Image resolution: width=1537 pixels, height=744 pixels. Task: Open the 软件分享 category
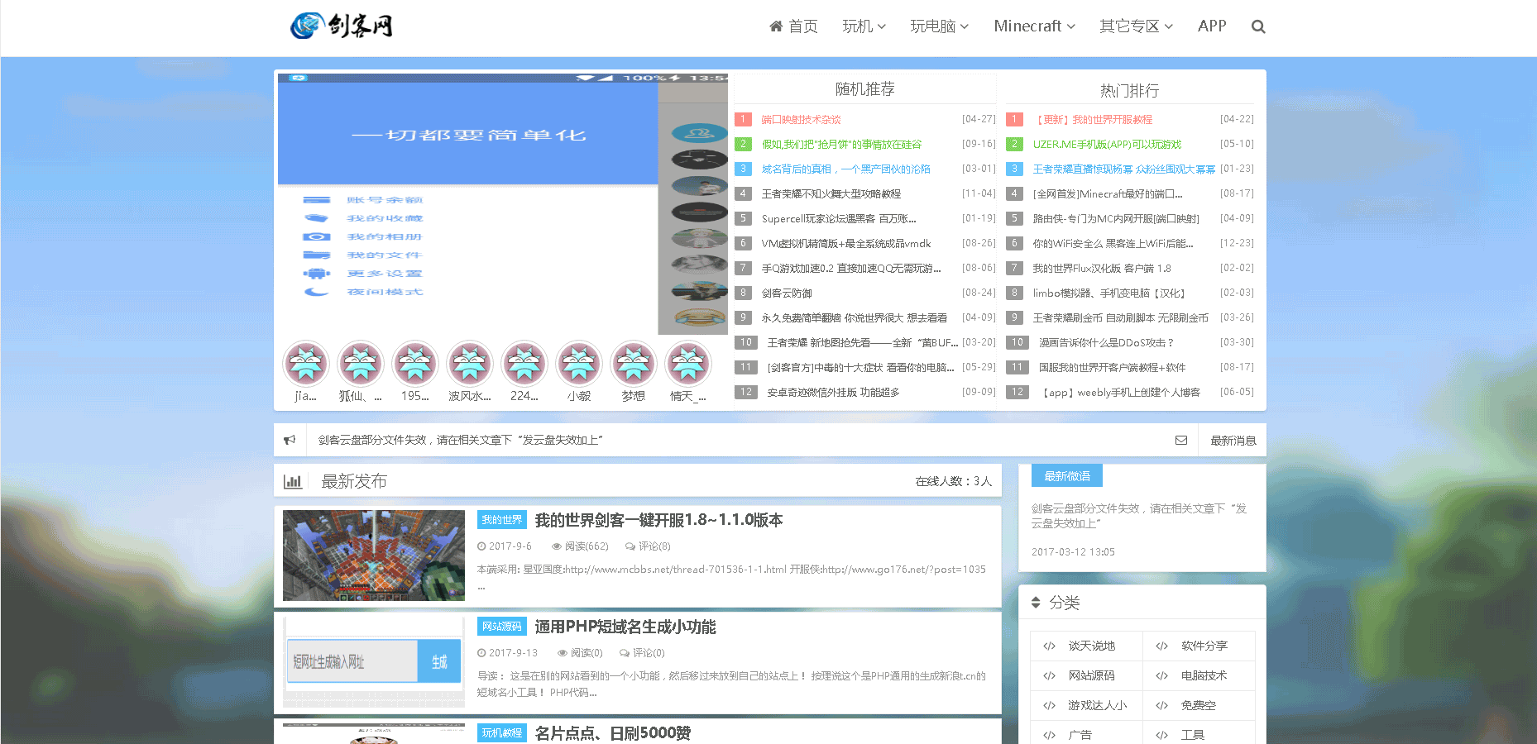tap(1204, 646)
